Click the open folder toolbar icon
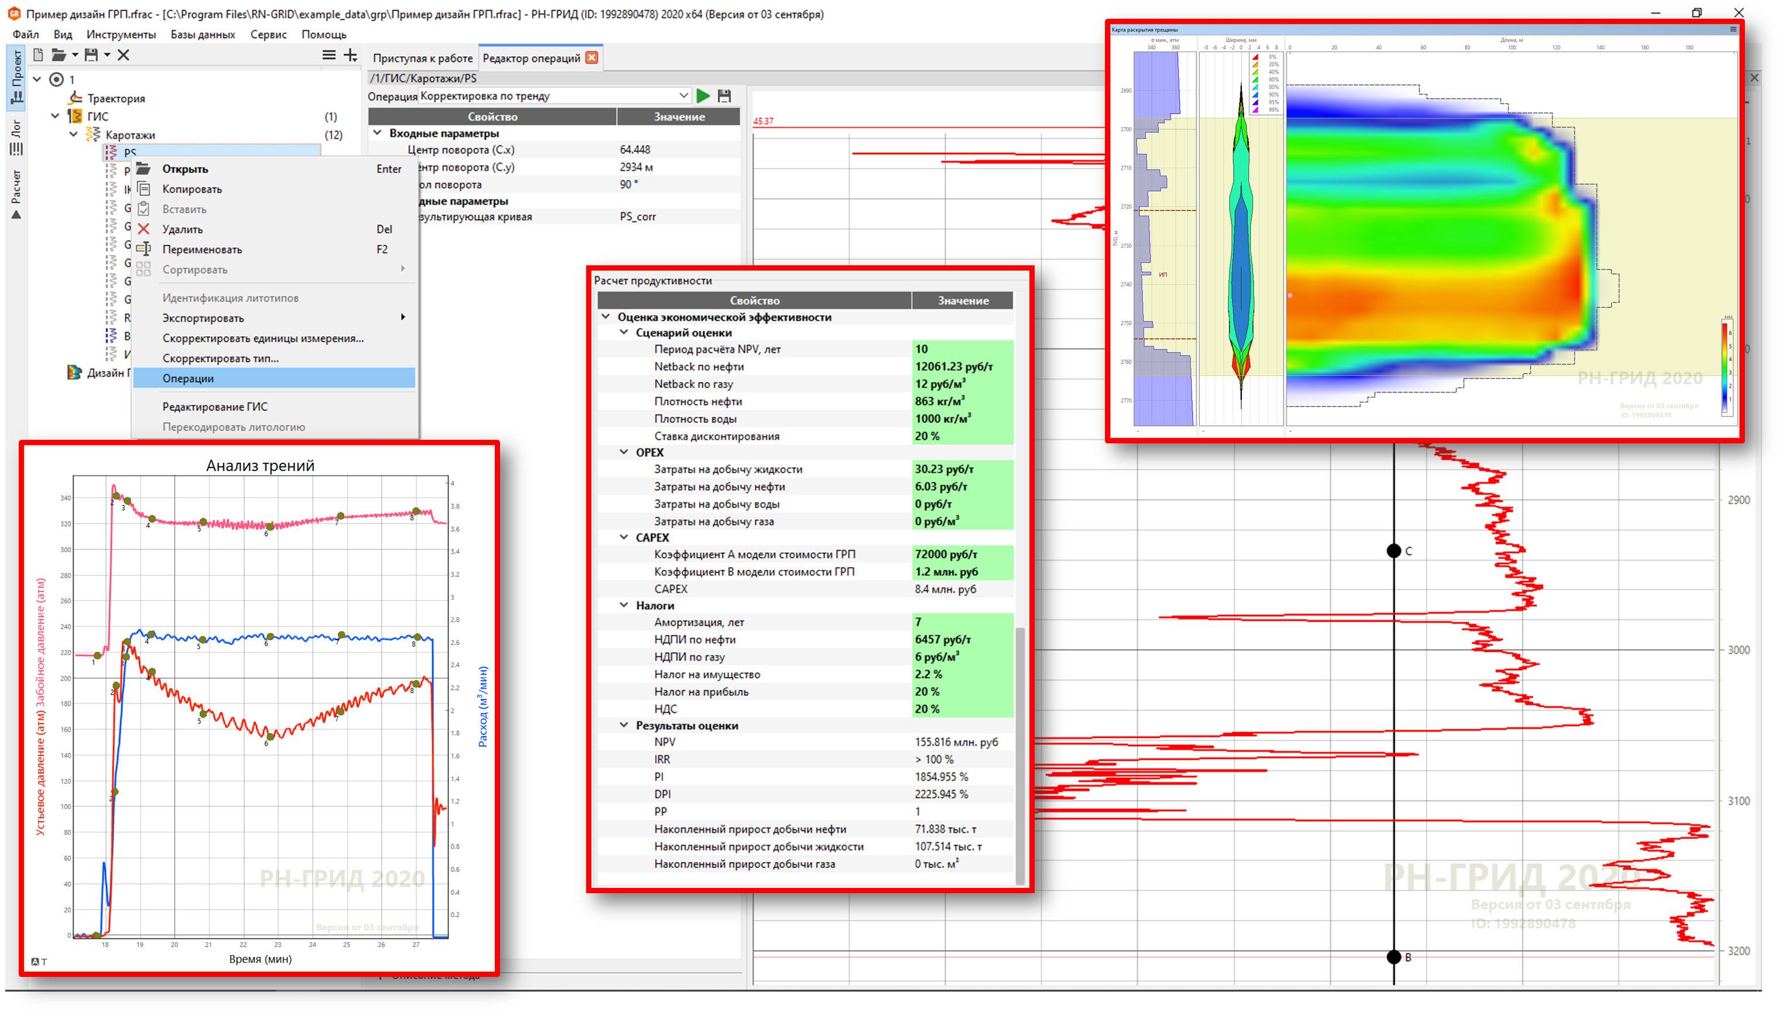The width and height of the screenshot is (1783, 1015). [59, 54]
